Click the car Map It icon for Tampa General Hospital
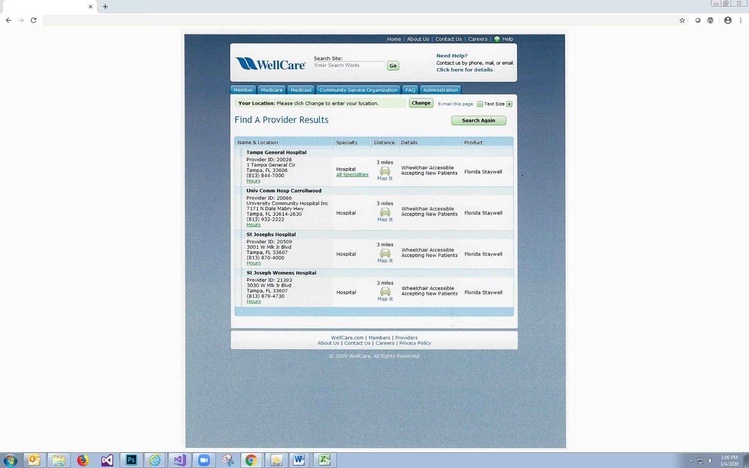The height and width of the screenshot is (468, 749). (385, 171)
